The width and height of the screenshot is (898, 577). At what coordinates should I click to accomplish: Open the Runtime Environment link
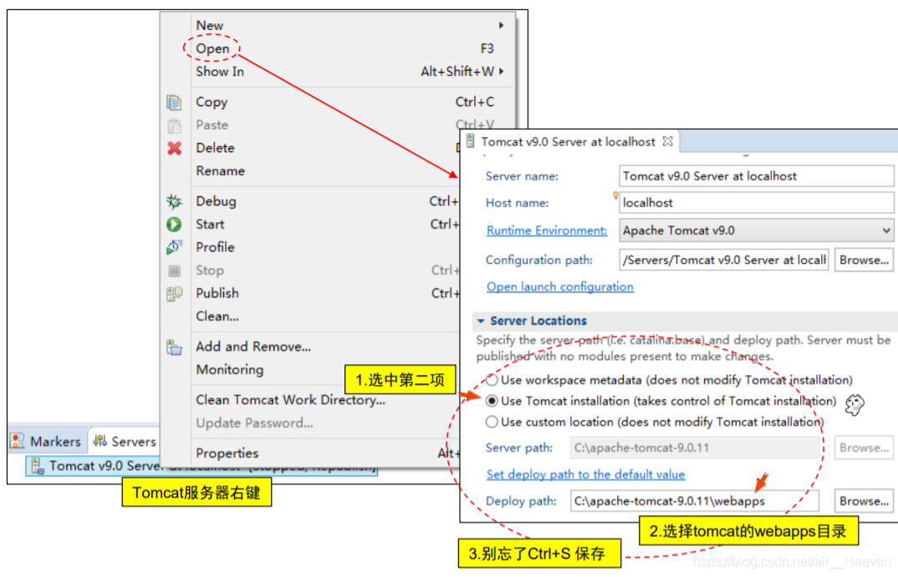[x=546, y=230]
